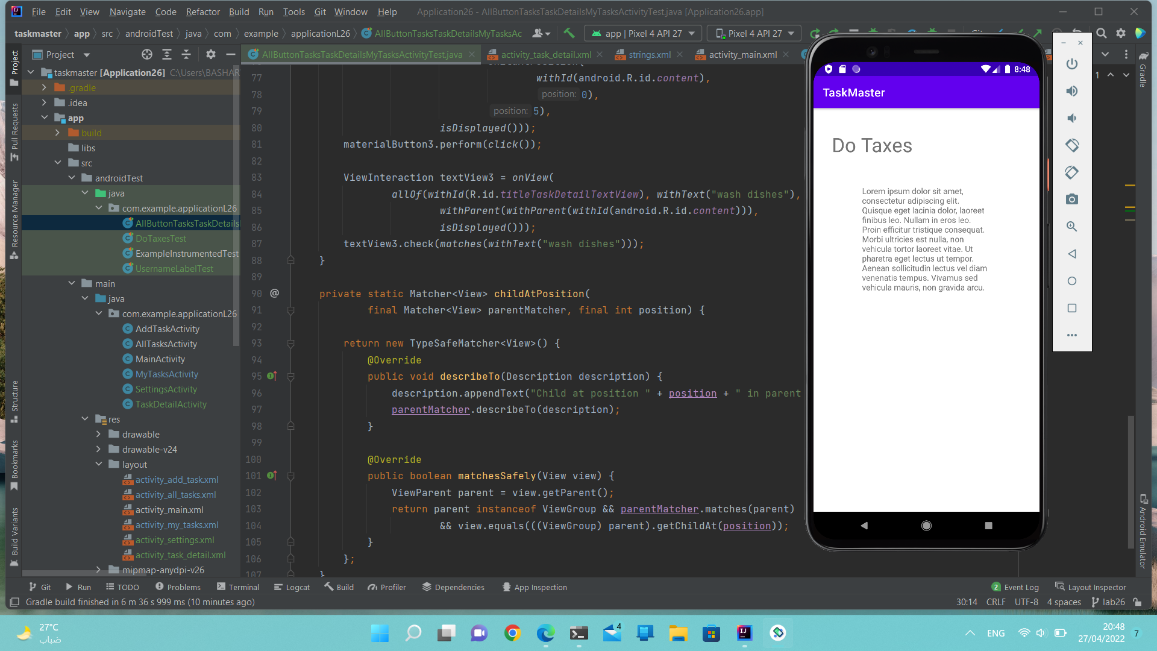The image size is (1157, 651).
Task: Click emulator sidebar home circle
Action: (x=1071, y=281)
